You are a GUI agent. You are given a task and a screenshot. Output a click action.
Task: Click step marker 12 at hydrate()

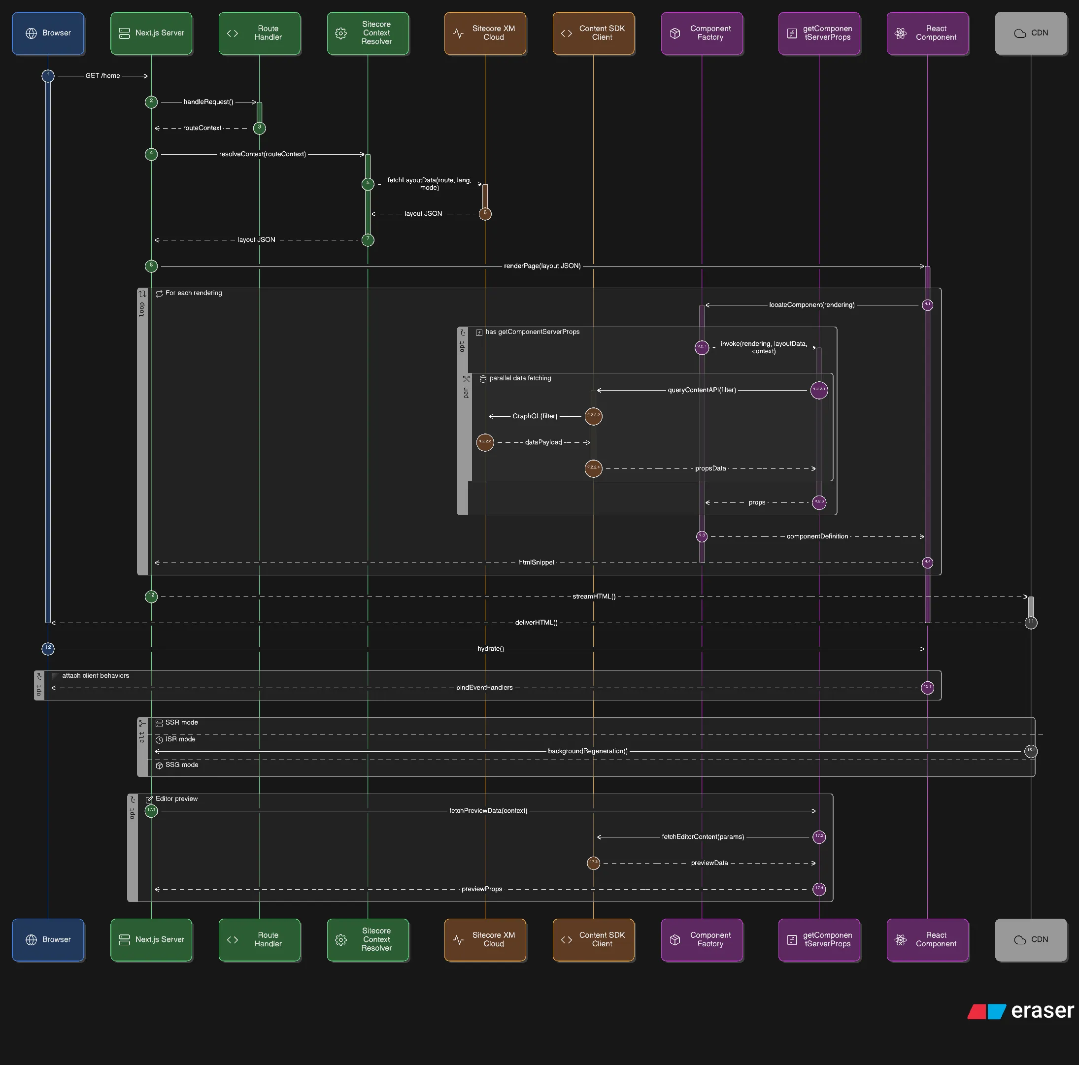[48, 649]
